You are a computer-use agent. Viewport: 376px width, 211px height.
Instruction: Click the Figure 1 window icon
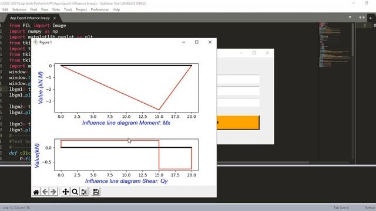pos(36,42)
